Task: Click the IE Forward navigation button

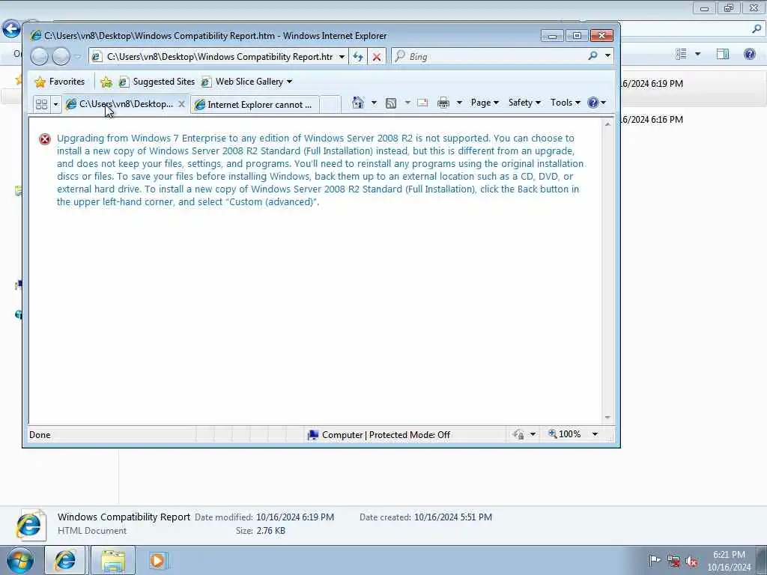Action: [x=61, y=56]
